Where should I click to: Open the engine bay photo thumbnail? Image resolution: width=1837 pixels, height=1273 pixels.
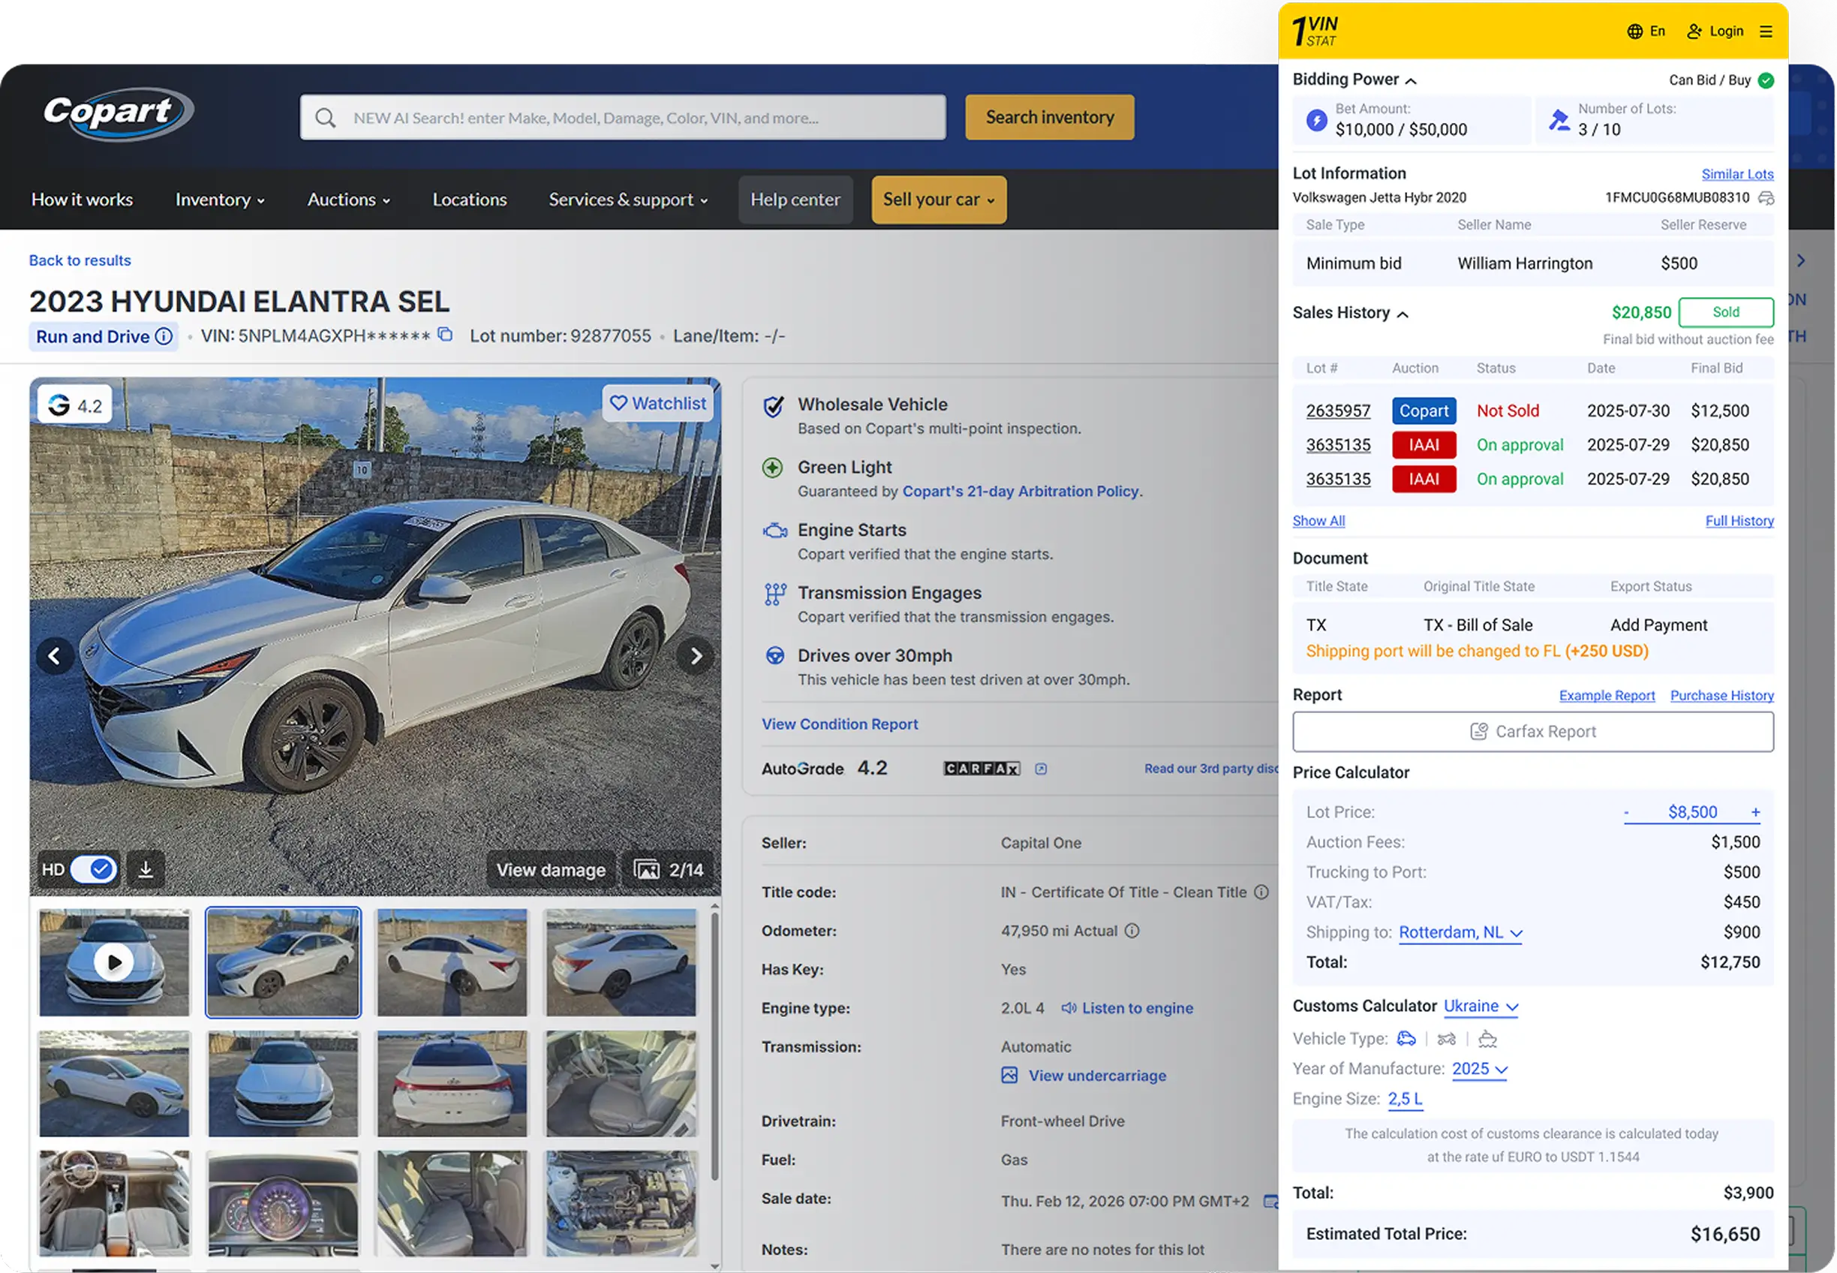point(621,1204)
